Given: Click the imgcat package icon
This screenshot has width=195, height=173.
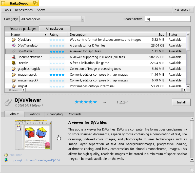Looking at the screenshot, I should 14,86.
